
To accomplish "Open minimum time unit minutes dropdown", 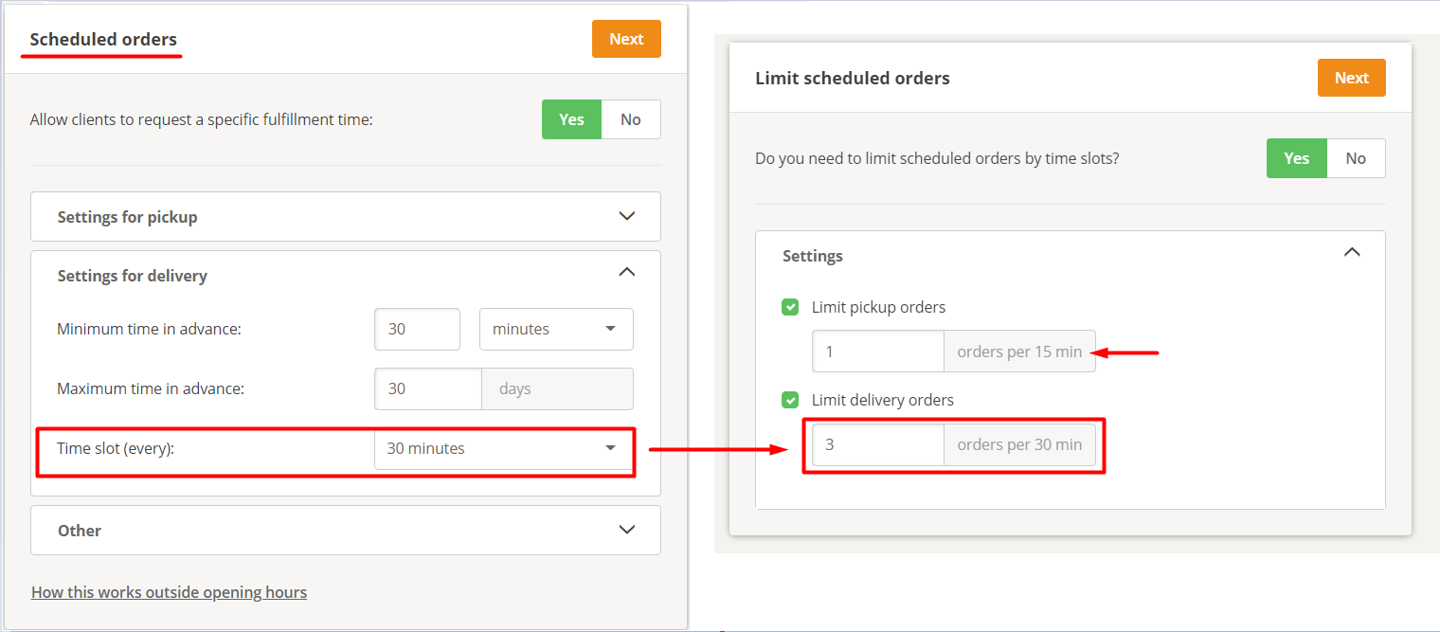I will tap(556, 329).
